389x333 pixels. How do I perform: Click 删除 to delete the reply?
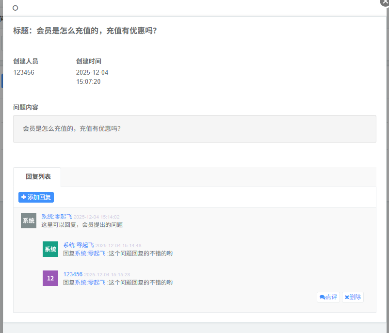point(353,297)
